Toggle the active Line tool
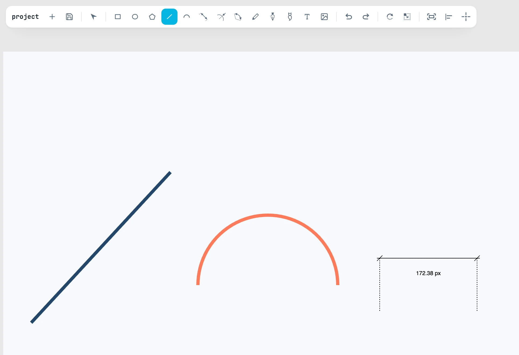The image size is (519, 355). (169, 17)
